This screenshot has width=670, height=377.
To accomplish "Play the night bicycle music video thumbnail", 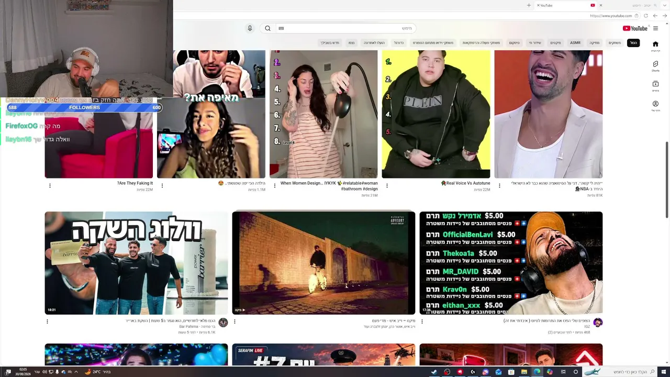I will tap(323, 263).
